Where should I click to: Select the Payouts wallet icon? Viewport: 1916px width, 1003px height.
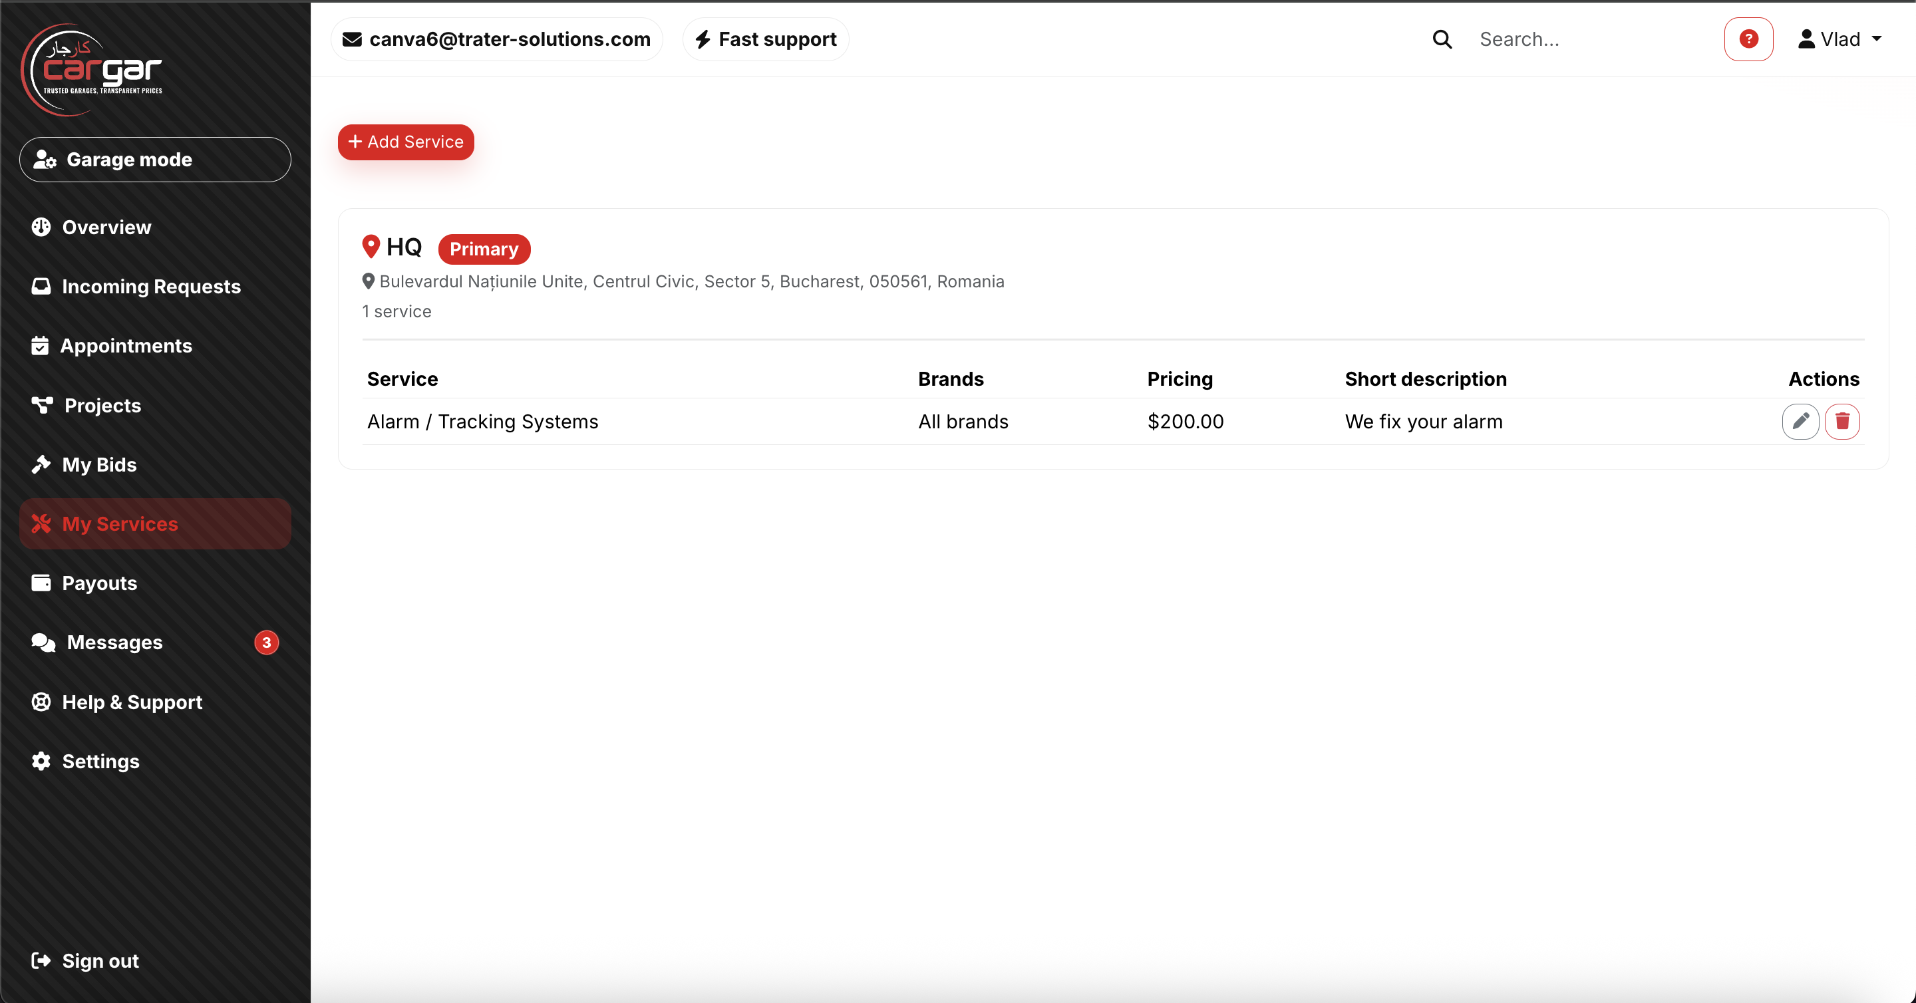(42, 583)
